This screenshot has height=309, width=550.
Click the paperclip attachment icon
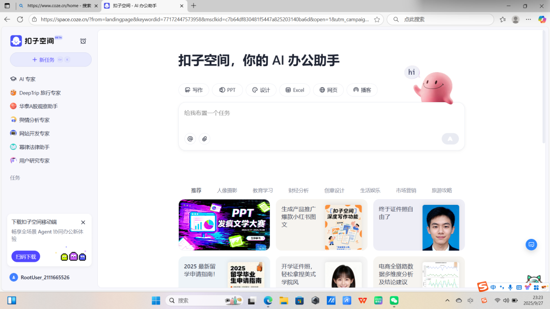click(205, 139)
